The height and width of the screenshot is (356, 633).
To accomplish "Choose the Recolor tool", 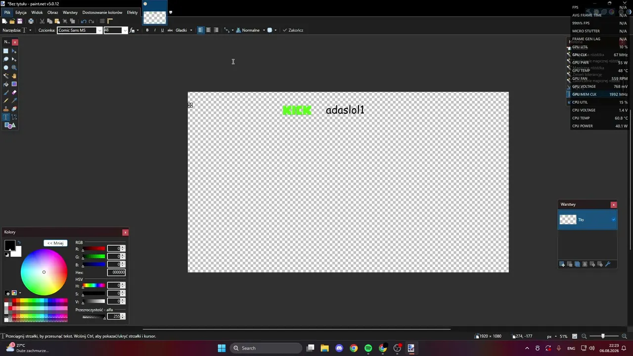I will tap(14, 109).
